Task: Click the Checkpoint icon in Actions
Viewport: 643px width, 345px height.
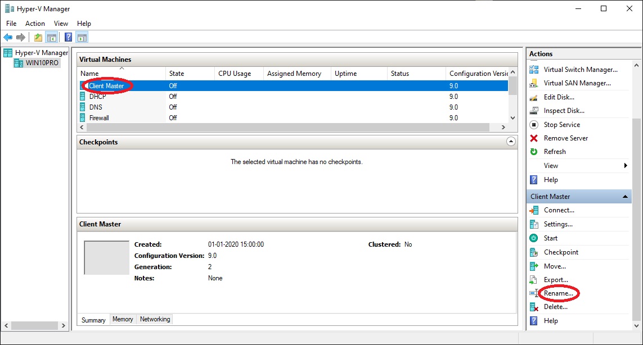Action: pos(534,252)
